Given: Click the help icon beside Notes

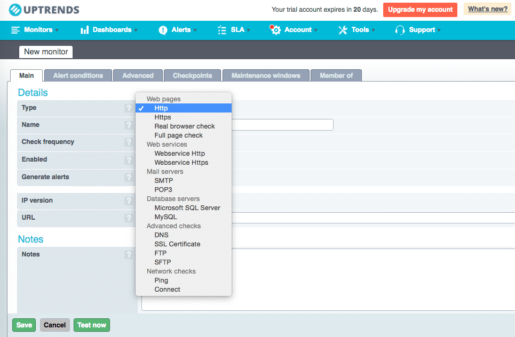Looking at the screenshot, I should [x=129, y=255].
